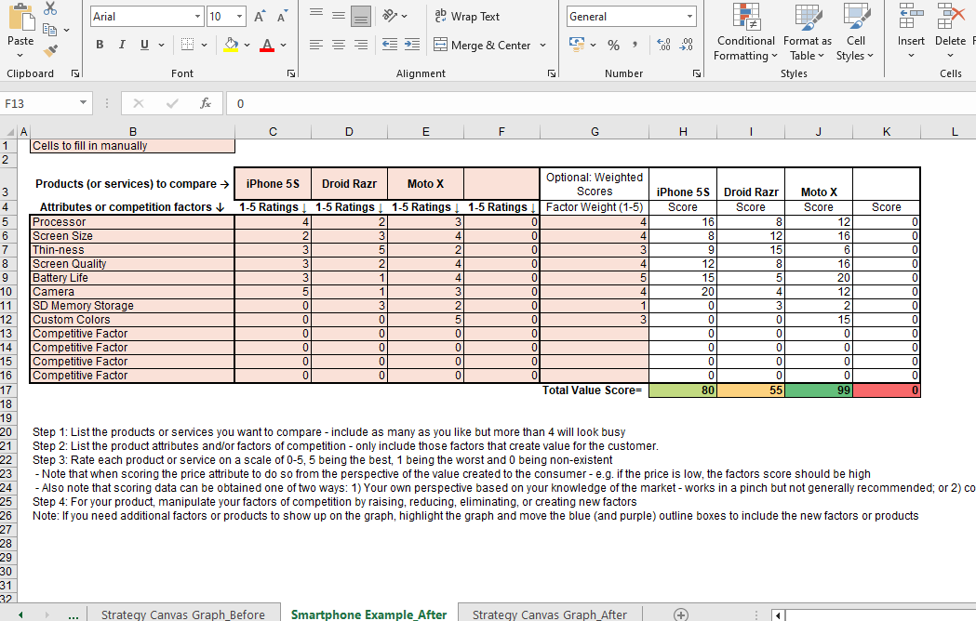976x621 pixels.
Task: Center text horizontally
Action: (339, 45)
